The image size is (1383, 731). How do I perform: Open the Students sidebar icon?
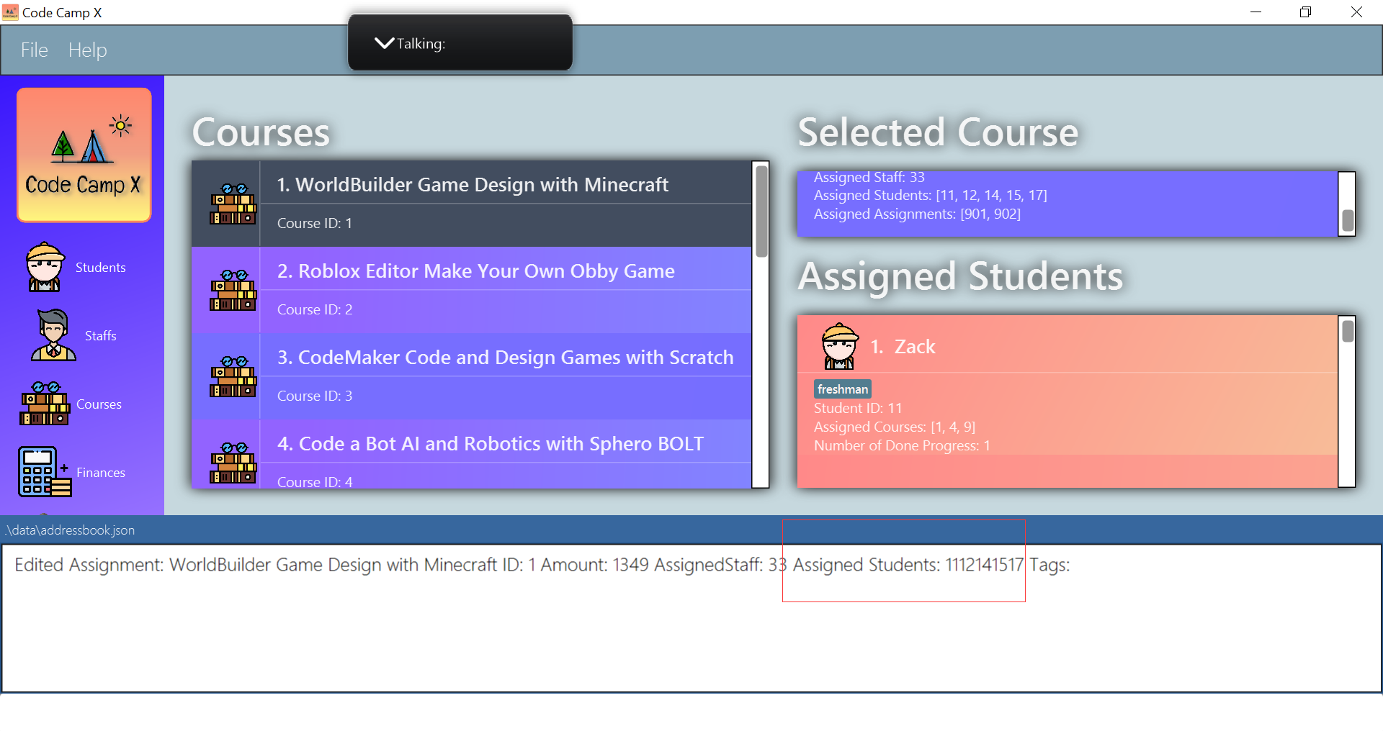tap(45, 267)
